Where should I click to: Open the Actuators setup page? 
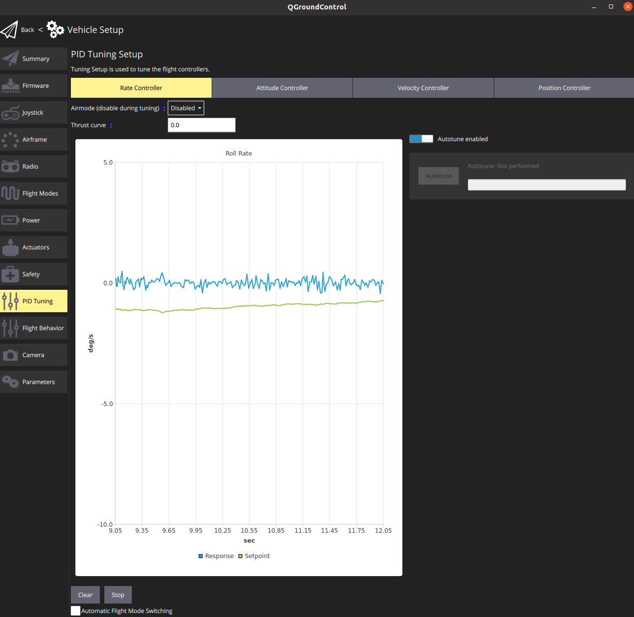coord(33,247)
